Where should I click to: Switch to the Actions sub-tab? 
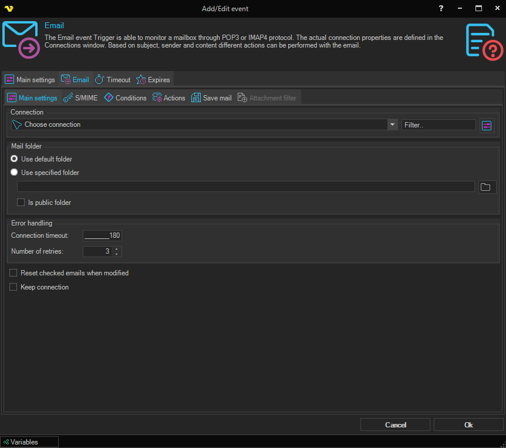(168, 98)
